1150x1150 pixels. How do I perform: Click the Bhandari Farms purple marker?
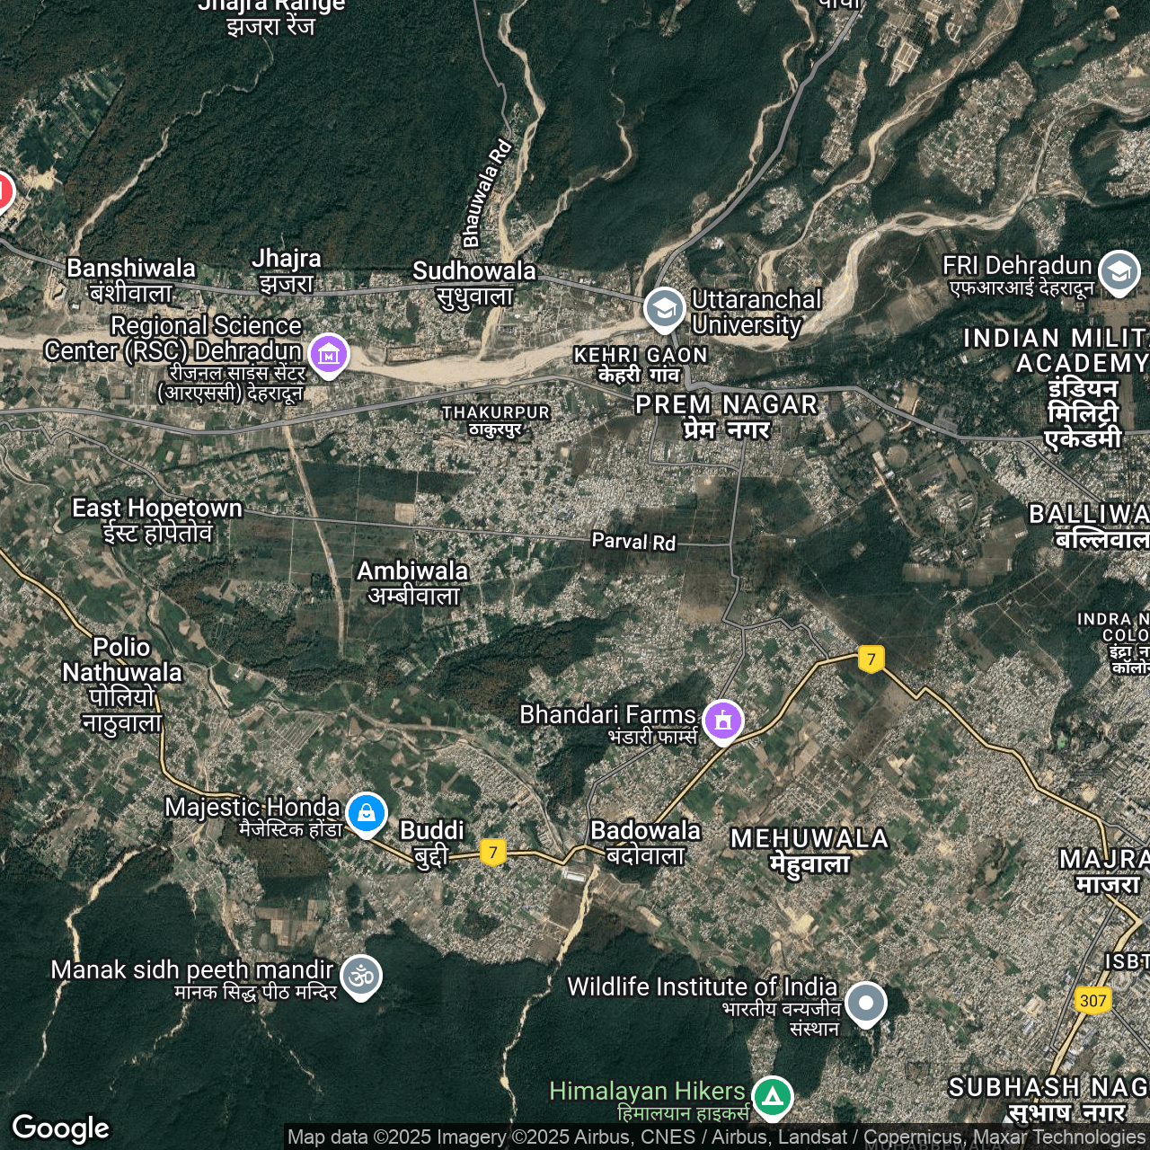723,721
